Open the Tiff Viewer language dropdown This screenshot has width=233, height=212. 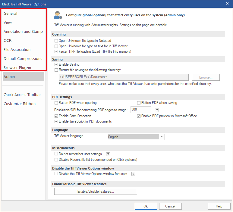[x=136, y=137]
